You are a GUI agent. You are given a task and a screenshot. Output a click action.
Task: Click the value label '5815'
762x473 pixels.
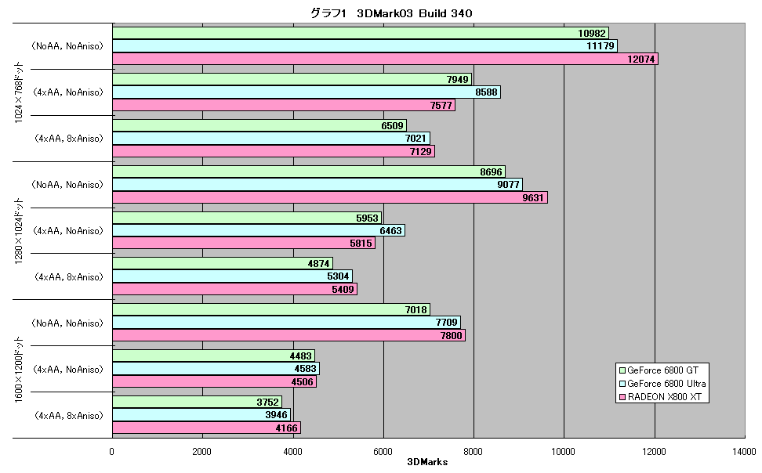[361, 243]
